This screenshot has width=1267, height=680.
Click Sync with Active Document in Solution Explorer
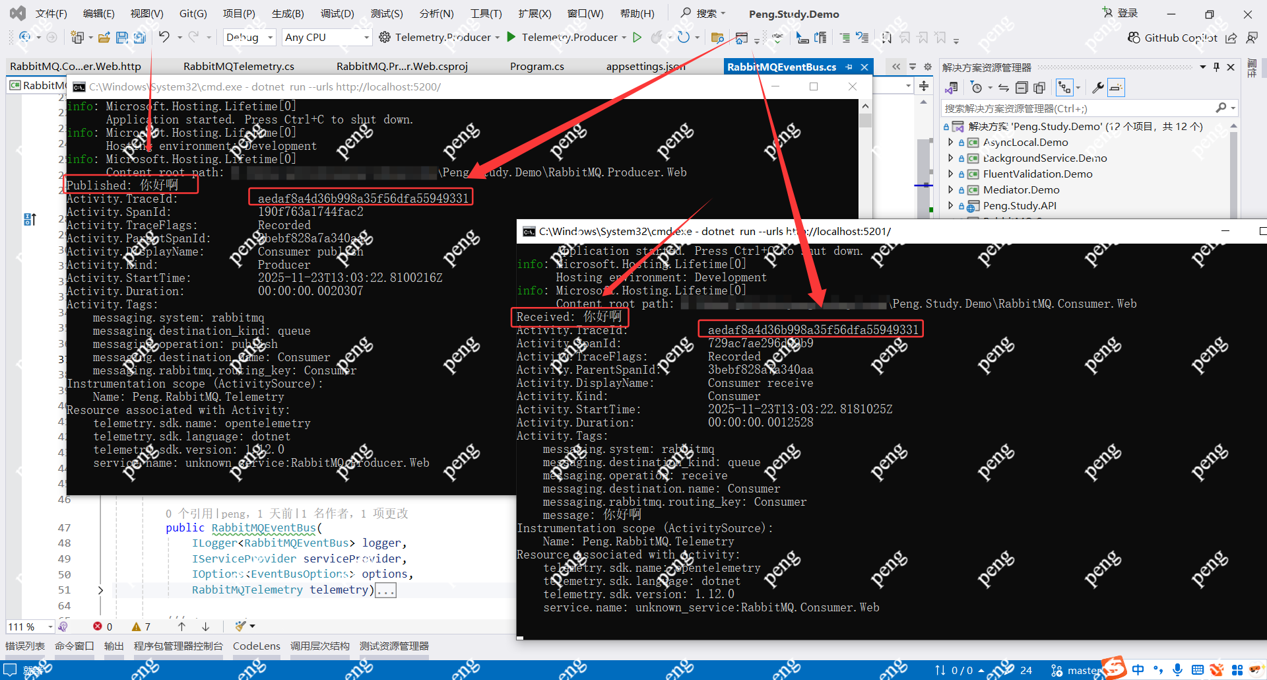click(x=1004, y=88)
